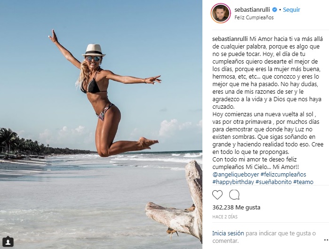Screen dimensions: 329x249
Task: Open the more options dots menu
Action: [x=326, y=239]
